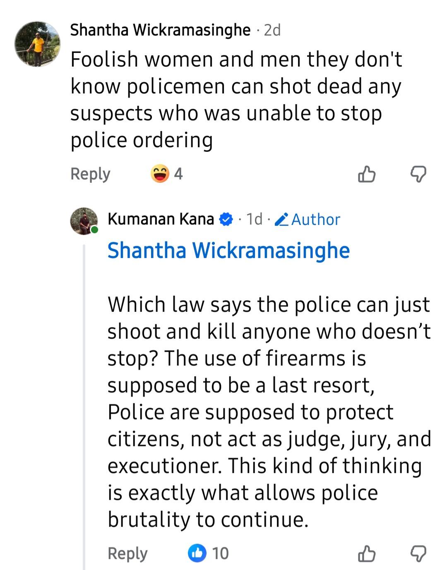
Task: Open Shantha Wickramasinghe's profile from commenter name
Action: pos(160,30)
